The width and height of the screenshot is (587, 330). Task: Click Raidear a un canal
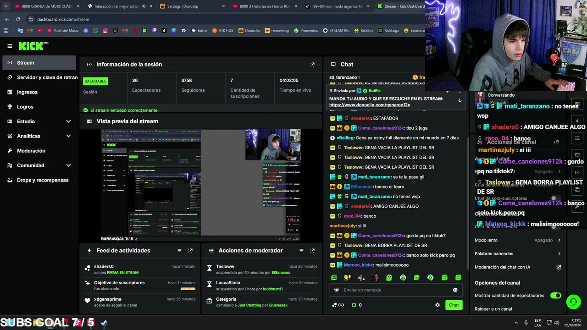click(x=493, y=309)
